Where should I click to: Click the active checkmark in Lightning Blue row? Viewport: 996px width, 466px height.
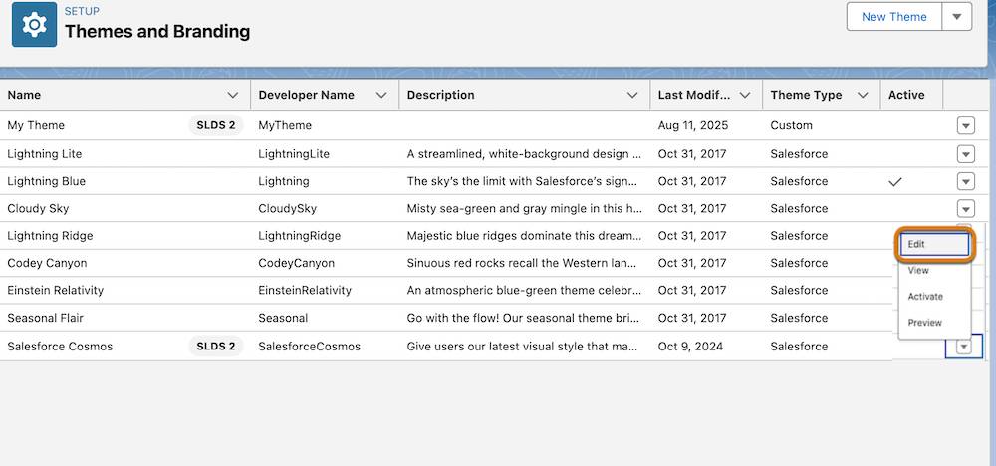click(895, 182)
